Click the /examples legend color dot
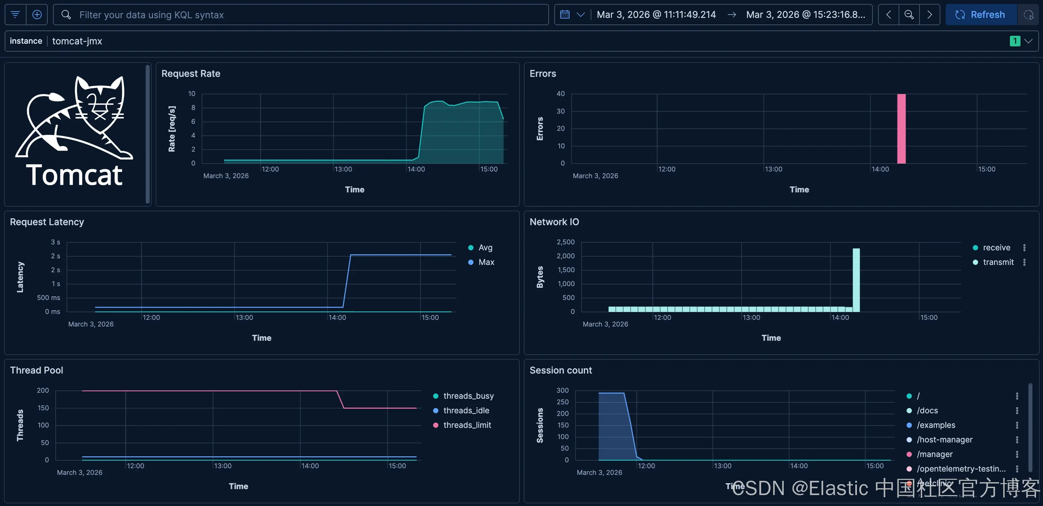1043x506 pixels. click(909, 425)
